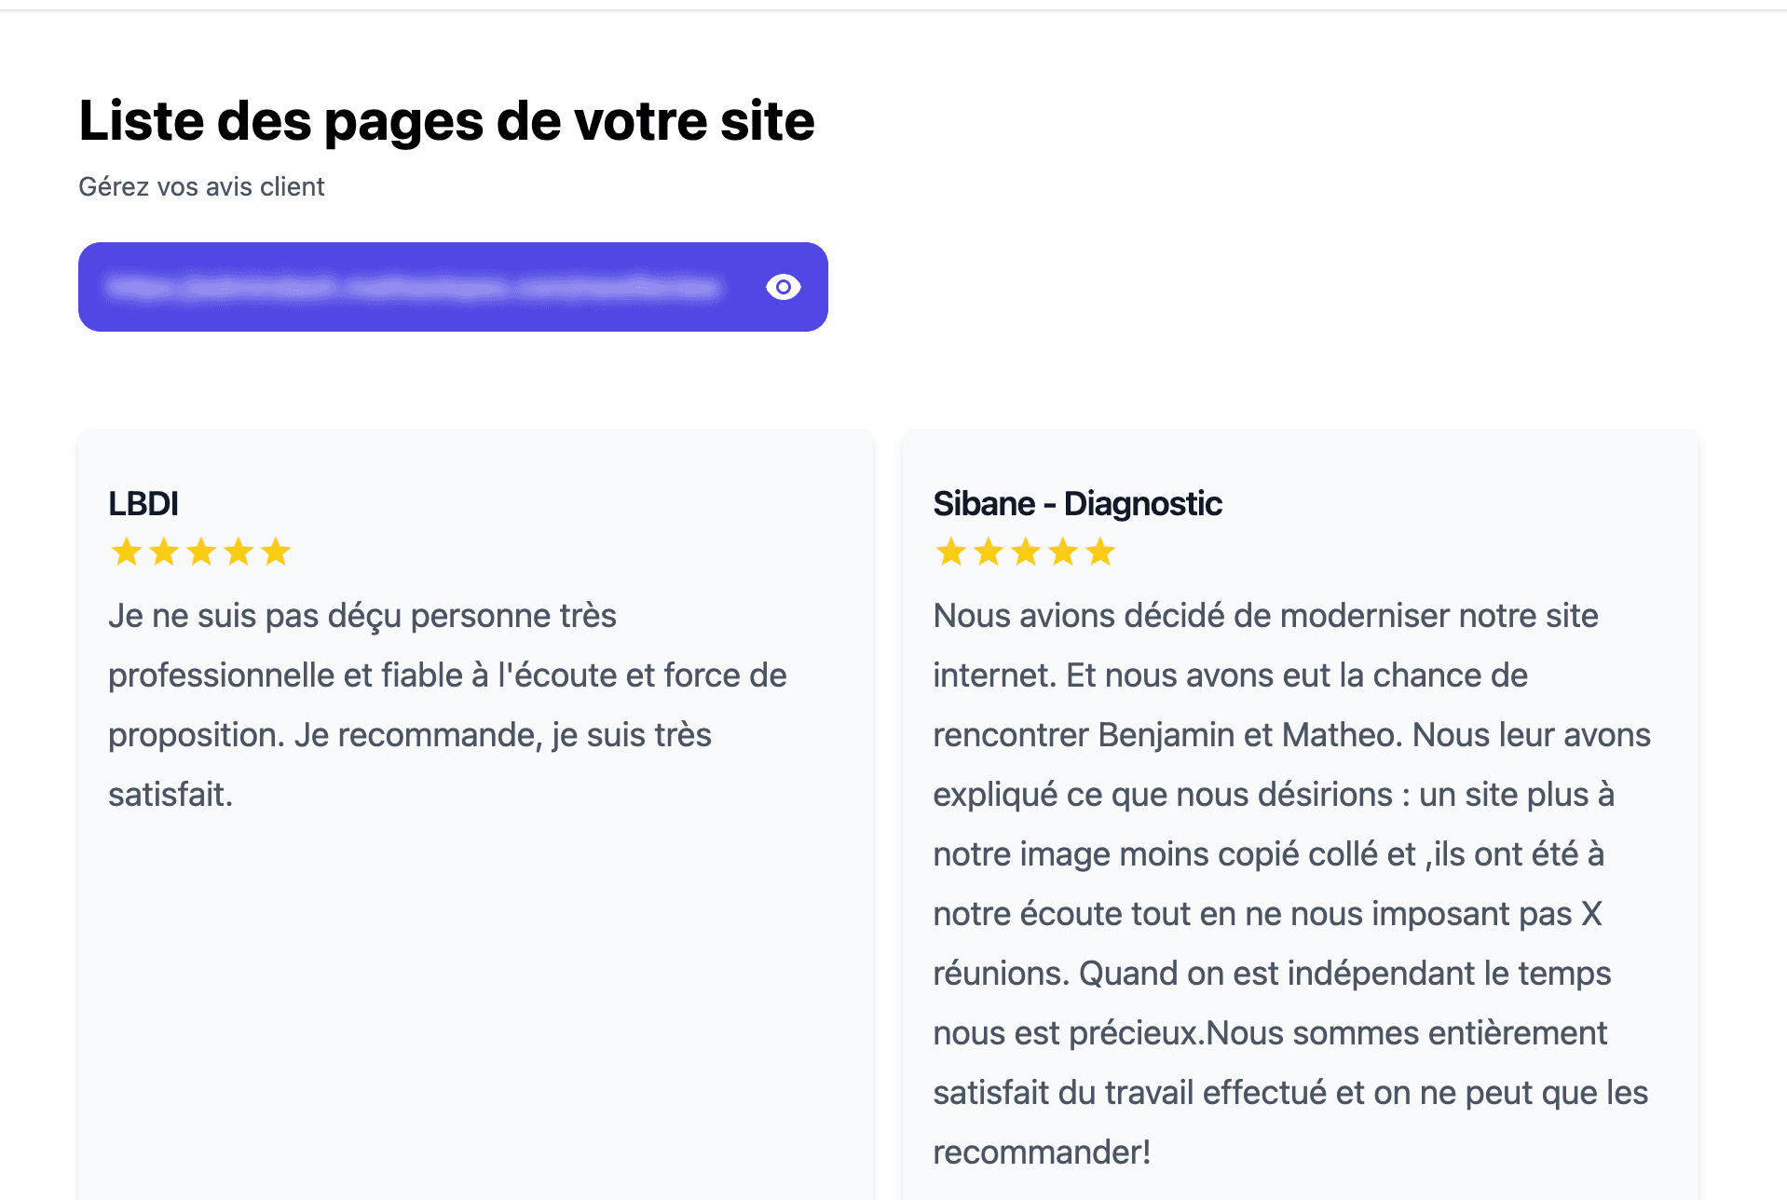Screen dimensions: 1787x1200
Task: Select fourth star under Sibane - Diagnostic
Action: [x=1063, y=552]
